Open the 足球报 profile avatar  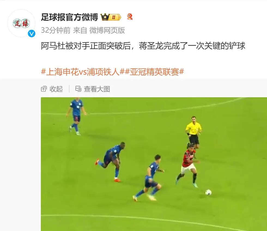(x=21, y=23)
